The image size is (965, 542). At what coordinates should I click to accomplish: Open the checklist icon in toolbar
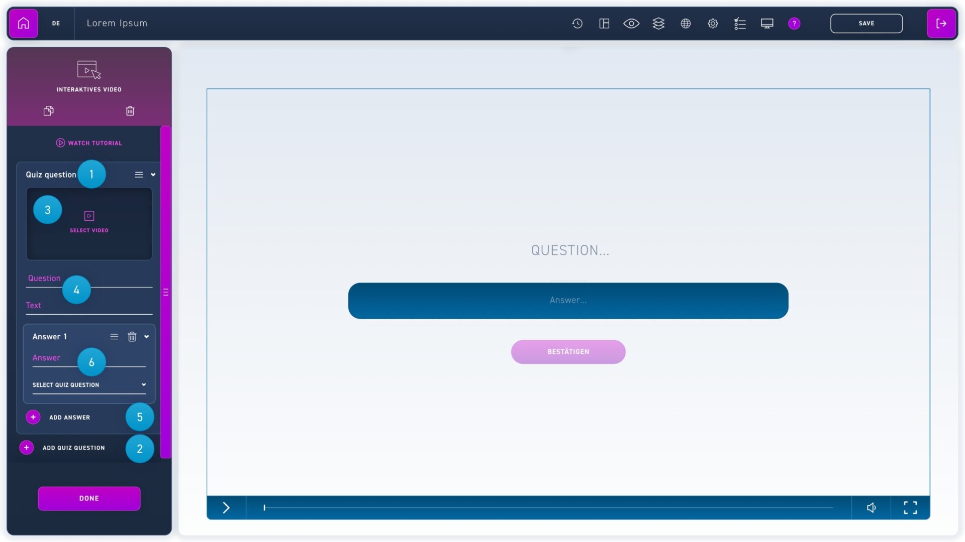(740, 23)
